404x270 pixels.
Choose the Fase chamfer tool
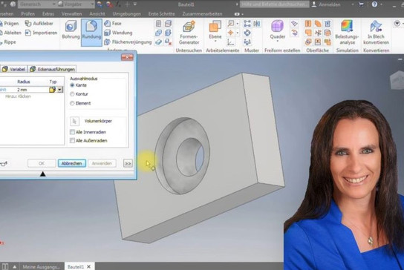pos(113,24)
